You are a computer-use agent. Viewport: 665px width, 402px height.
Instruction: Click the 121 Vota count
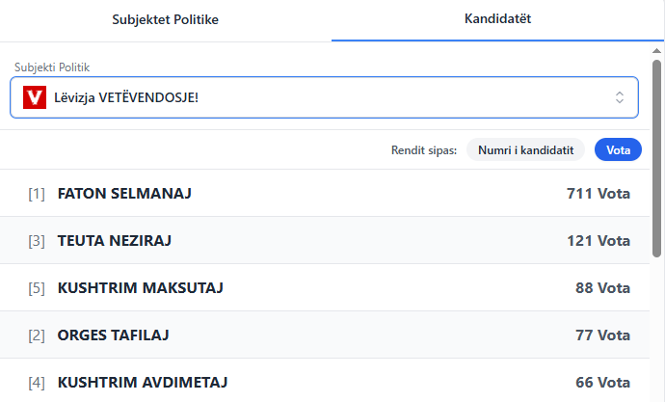click(x=598, y=241)
